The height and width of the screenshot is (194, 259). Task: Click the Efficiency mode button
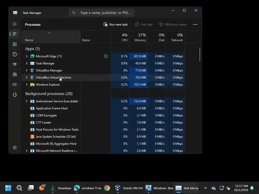172,25
